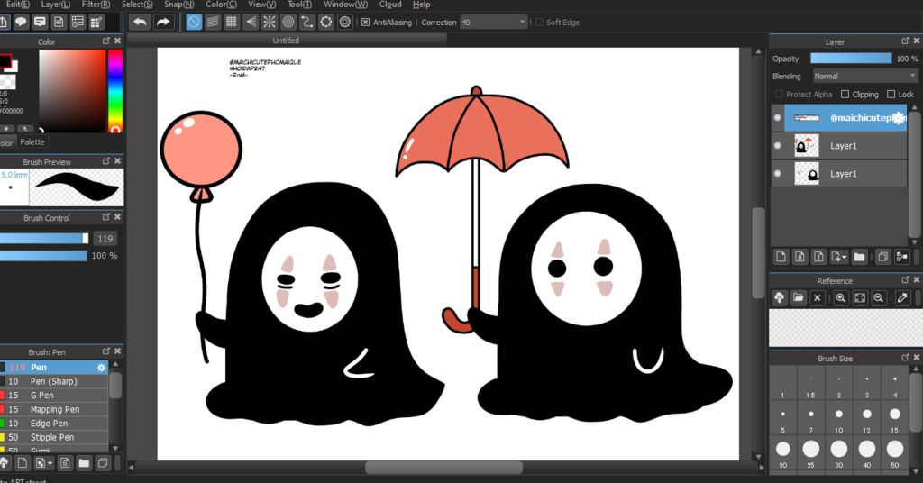The height and width of the screenshot is (483, 923).
Task: Enable the Clipping checkbox
Action: tap(845, 94)
